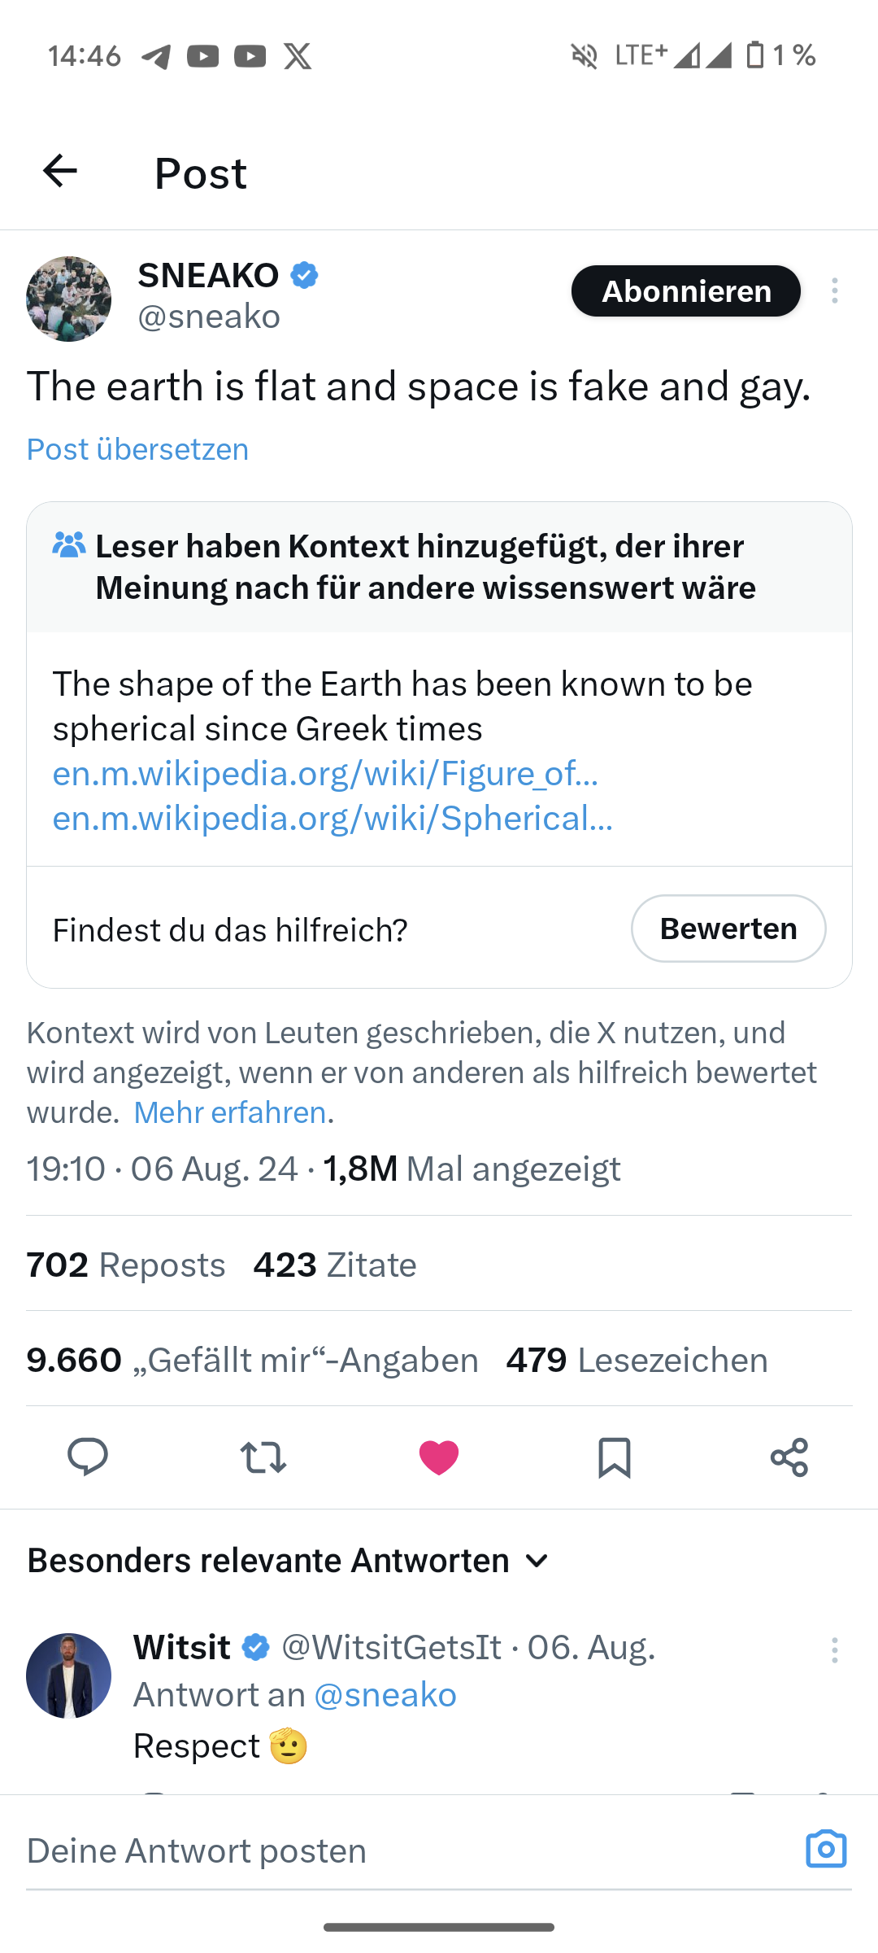View the 702 Reposts list

[x=126, y=1265]
